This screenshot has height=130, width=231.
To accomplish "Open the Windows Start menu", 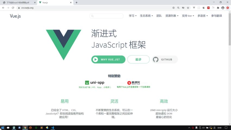I will (x=2, y=128).
